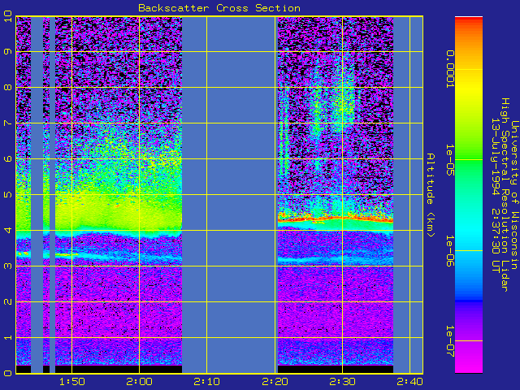Click the '13-July-1994 2:37:30 UT' timestamp
The image size is (520, 390).
click(496, 195)
